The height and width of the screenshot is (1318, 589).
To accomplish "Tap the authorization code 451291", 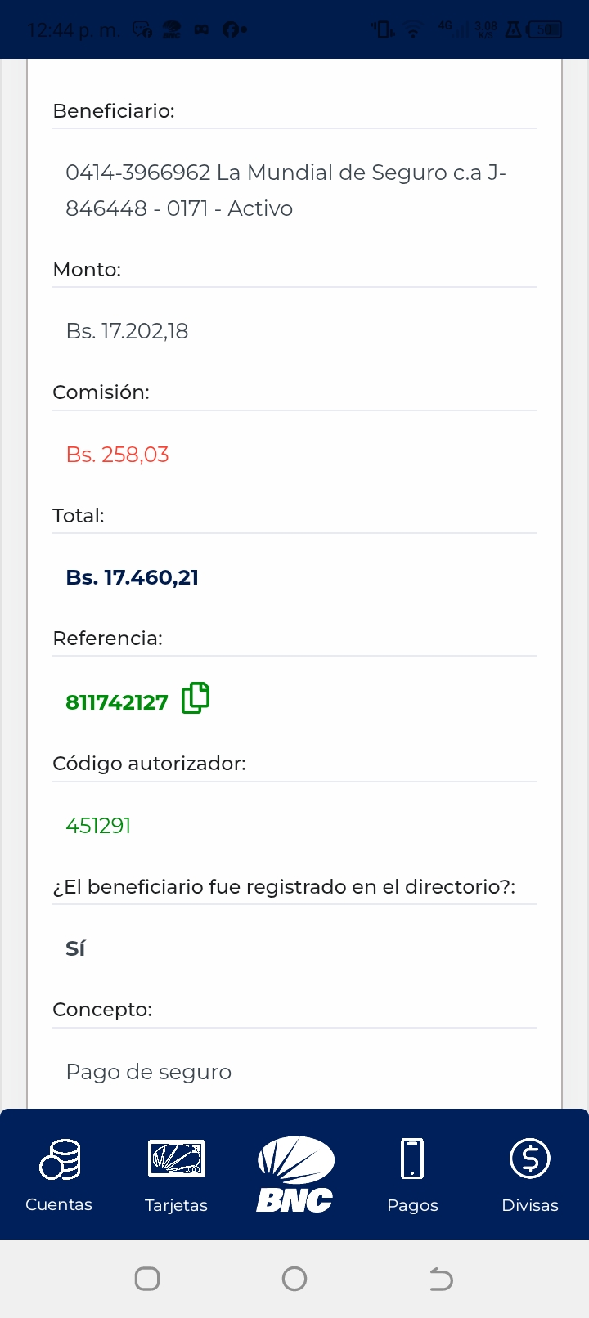I will (98, 826).
